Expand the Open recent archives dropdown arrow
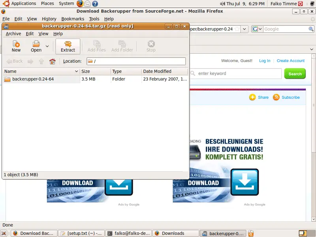 (47, 46)
